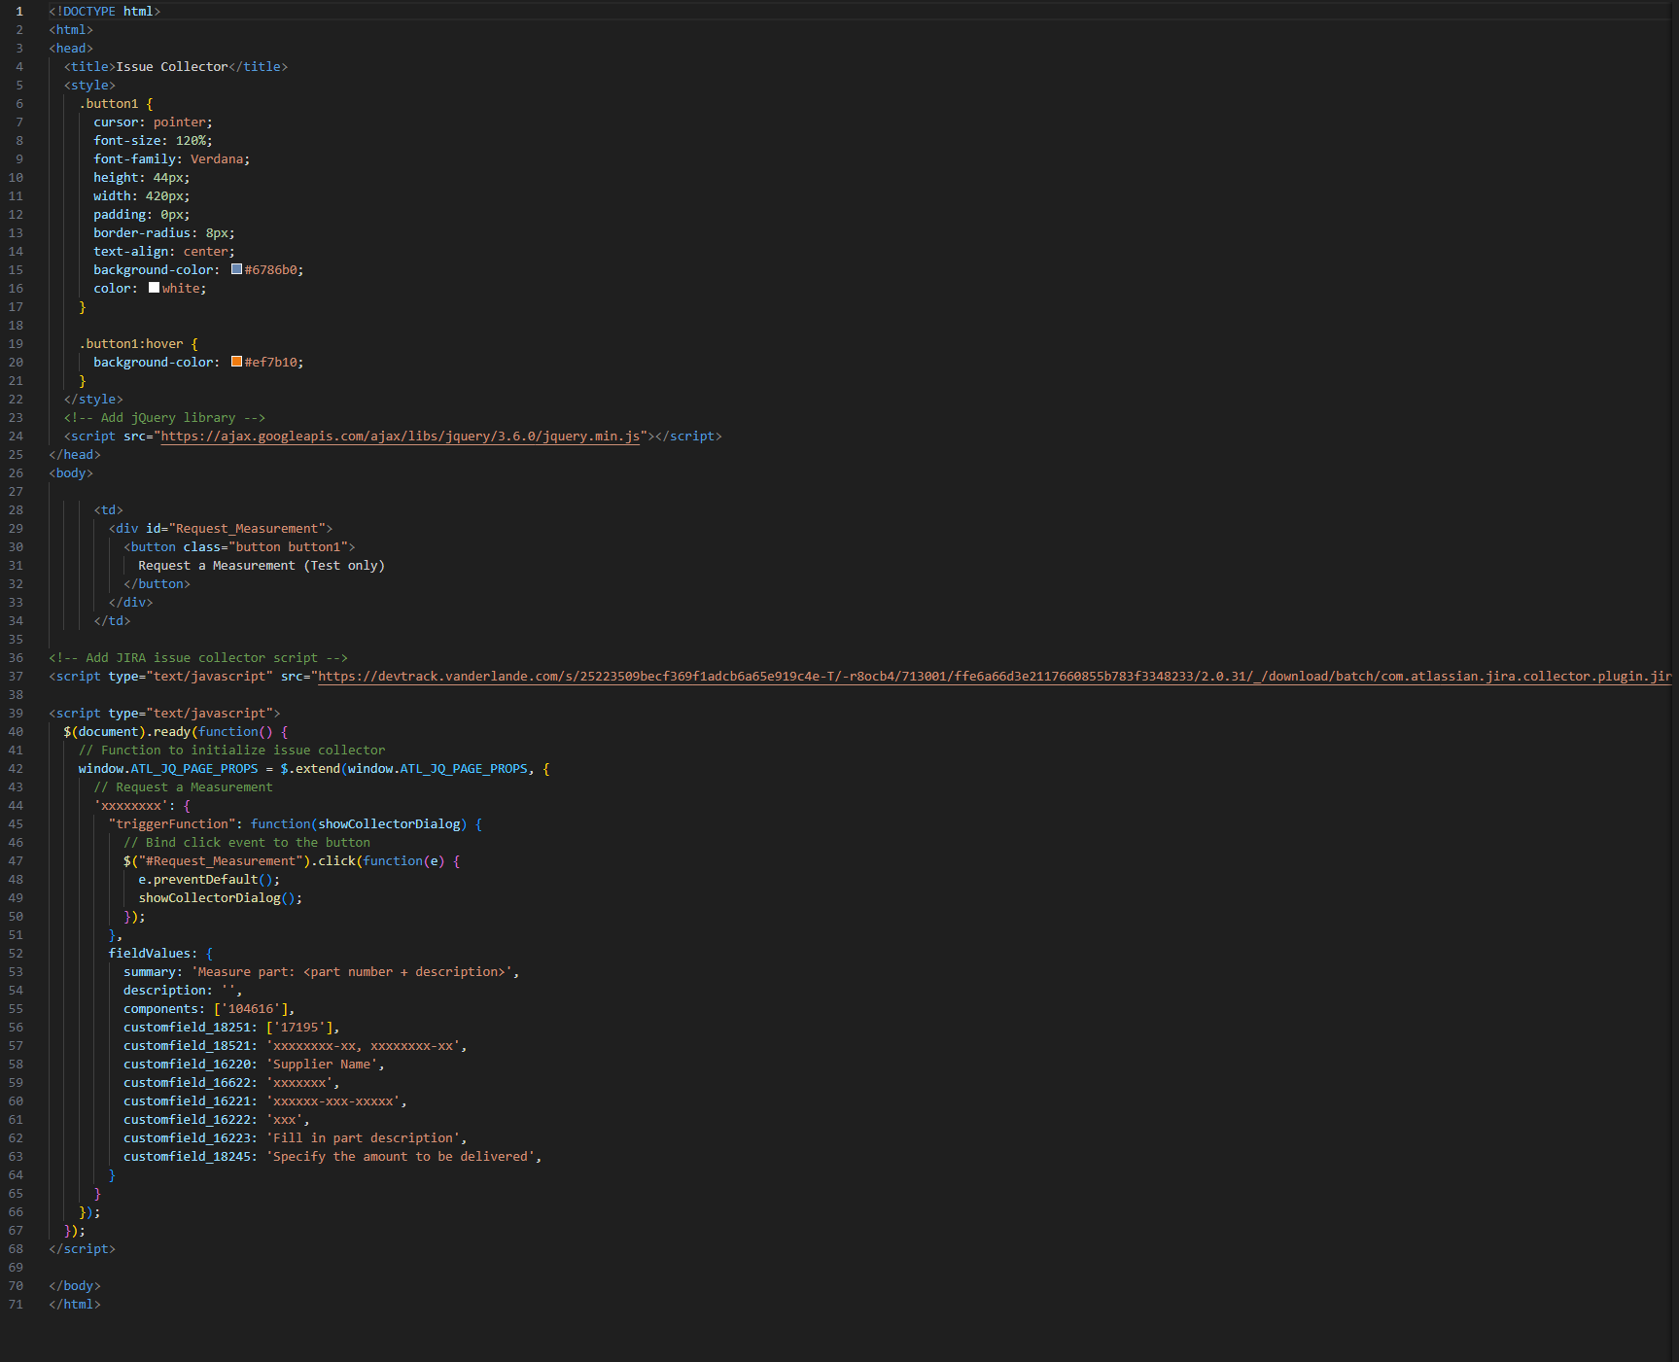Click the 'showCollectorDialog();' call
The width and height of the screenshot is (1679, 1362).
[x=221, y=898]
